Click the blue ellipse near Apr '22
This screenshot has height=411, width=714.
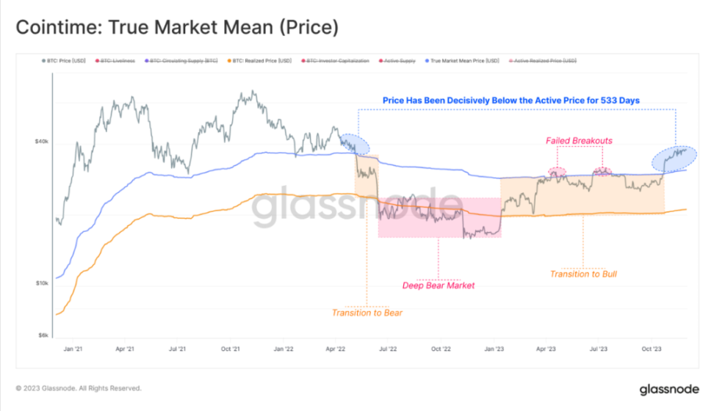click(x=355, y=145)
